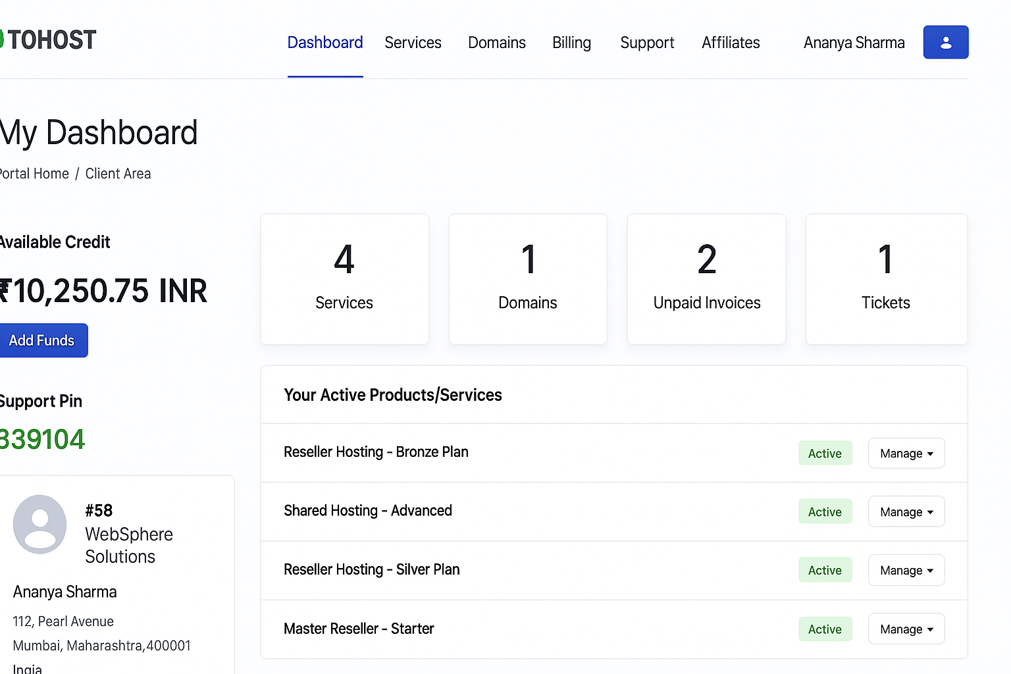Open the Unpaid Invoices summary card
This screenshot has height=674, width=1011.
click(706, 278)
